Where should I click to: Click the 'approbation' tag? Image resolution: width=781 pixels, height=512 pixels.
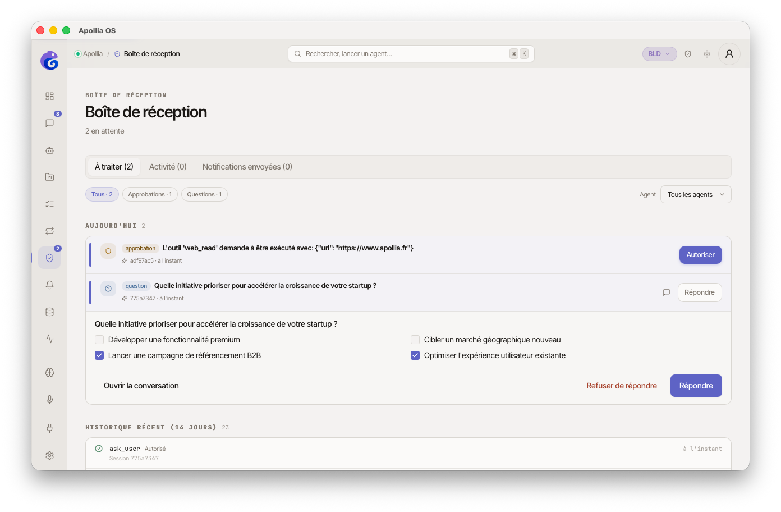point(140,248)
